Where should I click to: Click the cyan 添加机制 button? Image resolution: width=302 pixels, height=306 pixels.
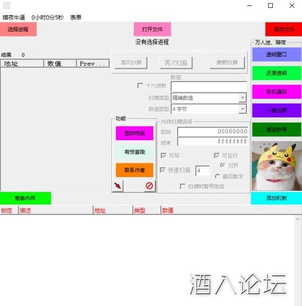[276, 198]
